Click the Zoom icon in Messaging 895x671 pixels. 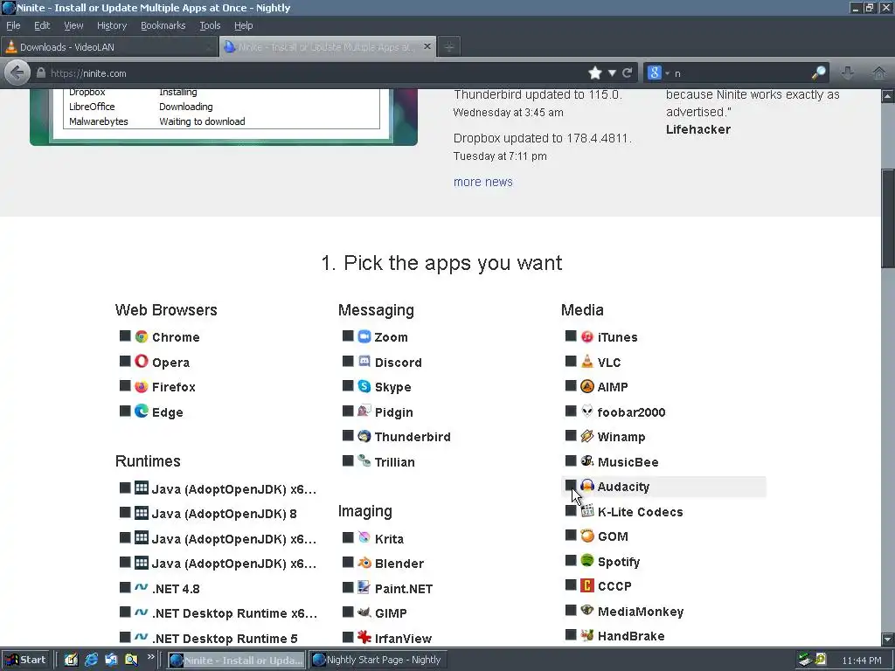tap(364, 336)
